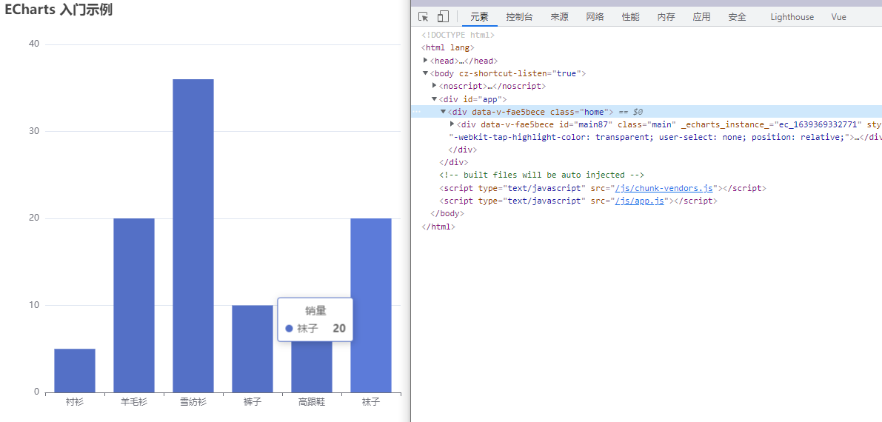Click the 雪纺衫 x-axis label
Image resolution: width=882 pixels, height=422 pixels.
point(193,402)
